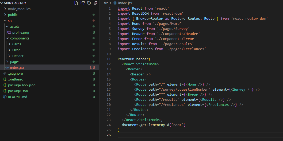The height and width of the screenshot is (141, 283).
Task: Refresh the explorer with the refresh icon
Action: click(89, 3)
